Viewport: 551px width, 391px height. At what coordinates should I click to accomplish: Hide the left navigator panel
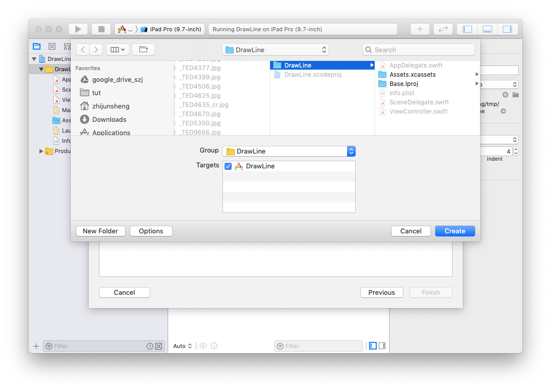467,29
